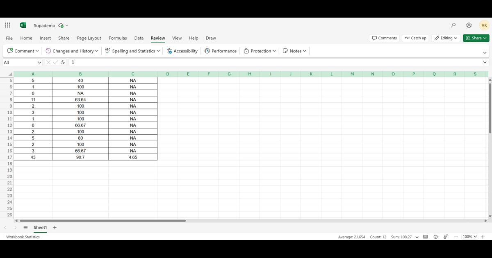Screen dimensions: 492x258
Task: Open the help question-mark icon in status bar
Action: point(435,237)
